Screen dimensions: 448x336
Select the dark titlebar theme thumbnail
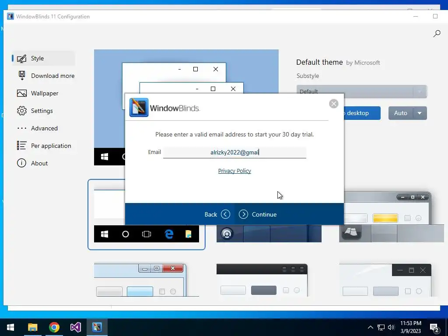(262, 280)
